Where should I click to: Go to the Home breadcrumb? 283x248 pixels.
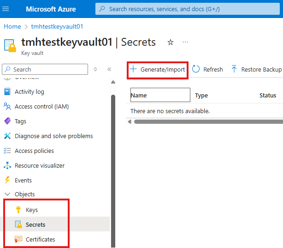click(x=12, y=27)
